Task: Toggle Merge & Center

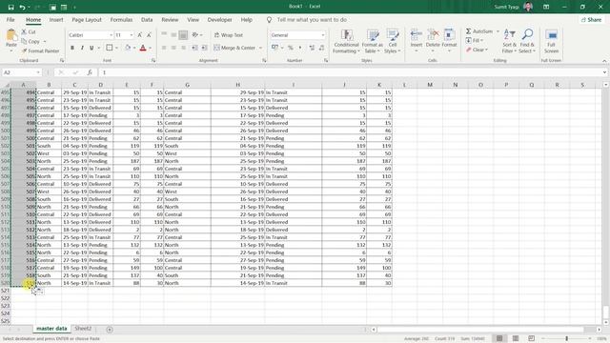Action: 234,48
